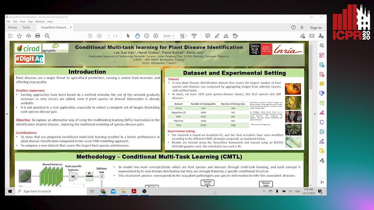The image size is (374, 210).
Task: Click the Sign In button
Action: point(316,27)
